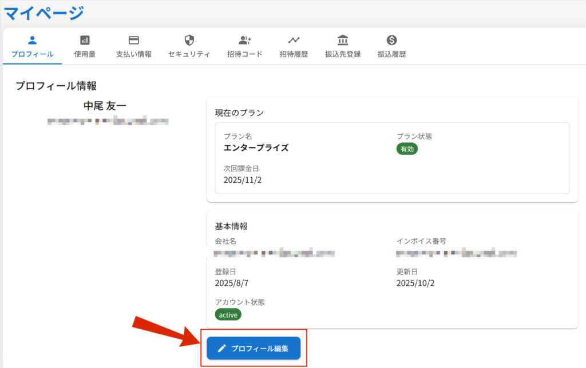Click the bar chart icon above 使用量

click(x=85, y=40)
